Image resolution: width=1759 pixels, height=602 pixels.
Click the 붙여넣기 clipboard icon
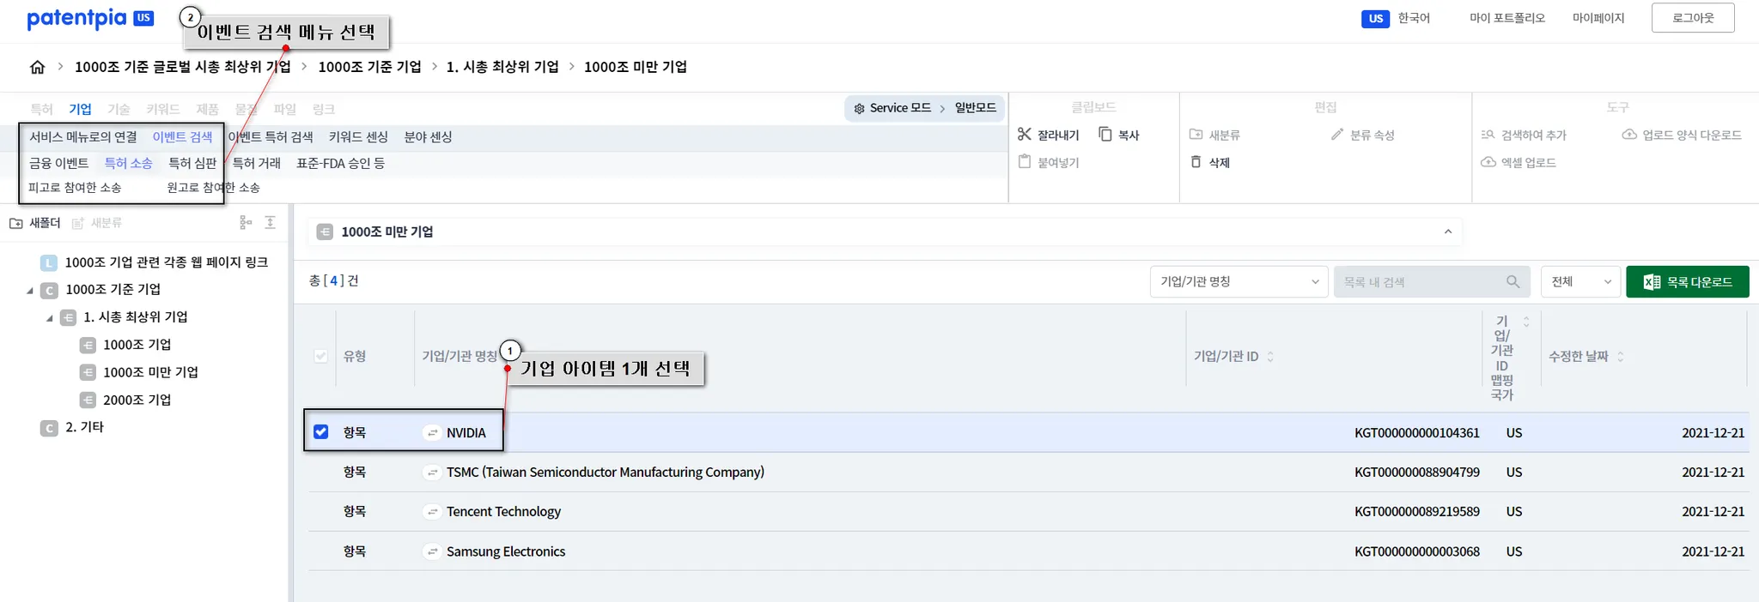pos(1024,162)
